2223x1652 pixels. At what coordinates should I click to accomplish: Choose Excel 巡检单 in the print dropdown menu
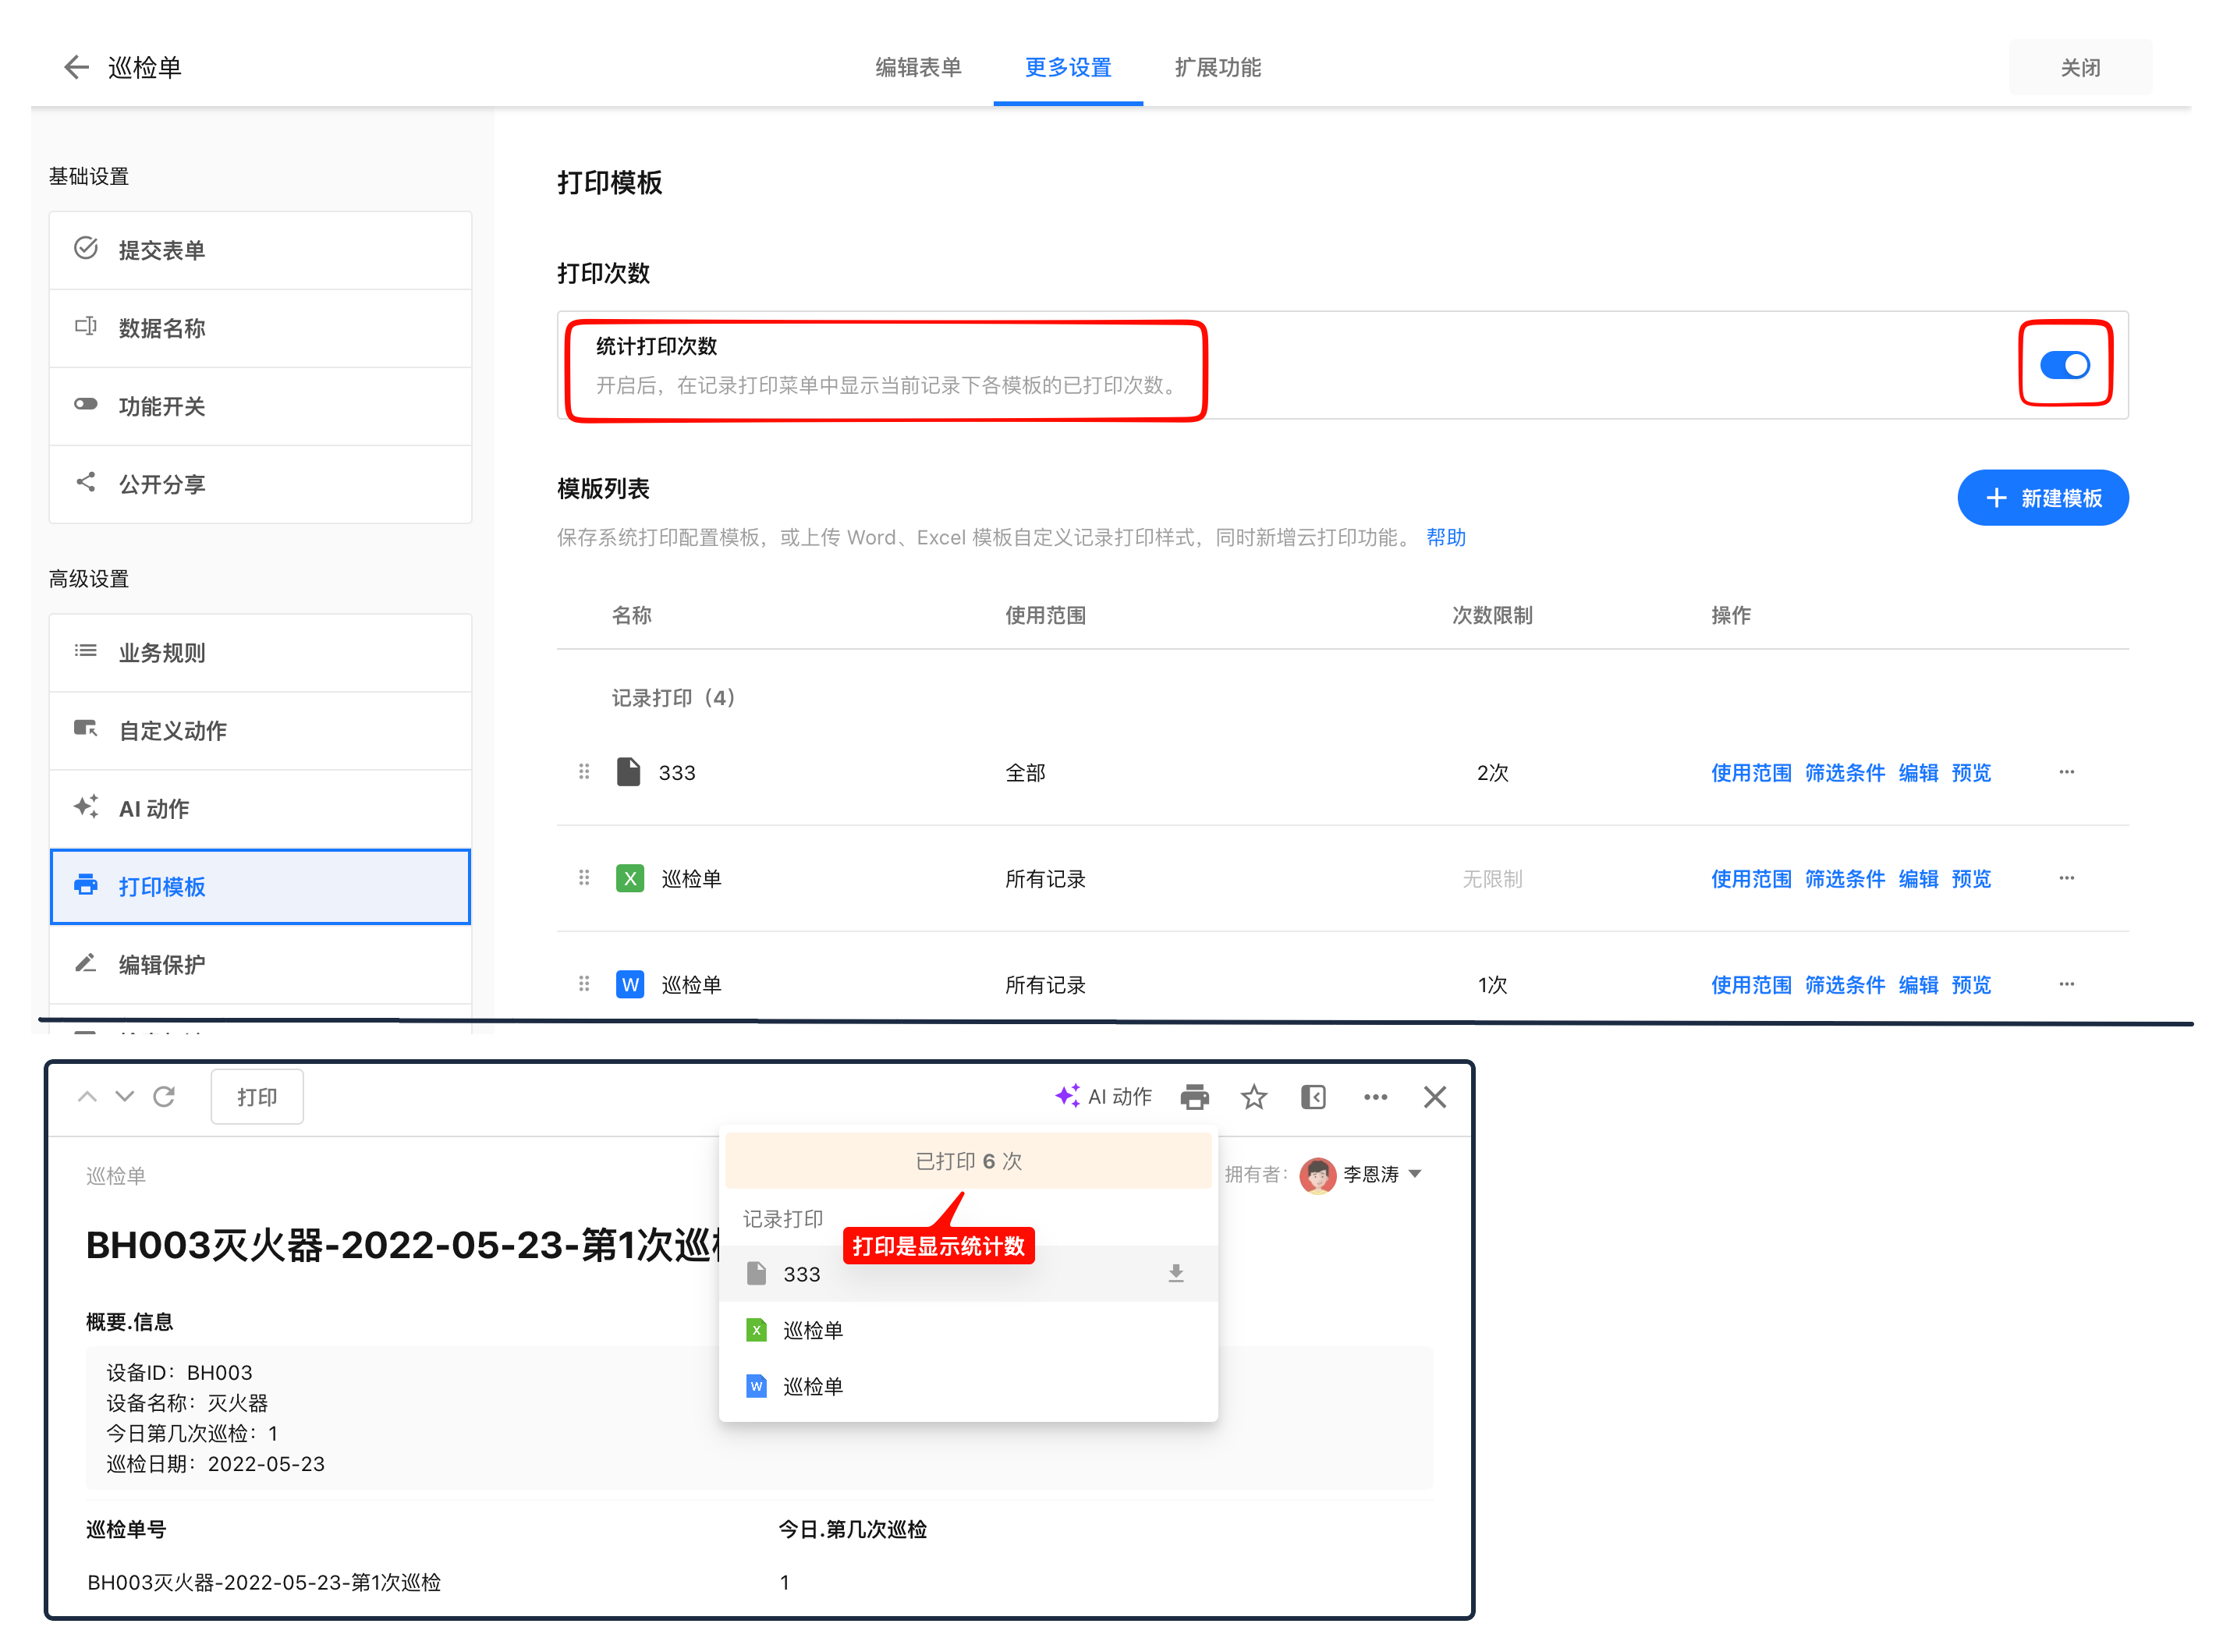[x=968, y=1330]
